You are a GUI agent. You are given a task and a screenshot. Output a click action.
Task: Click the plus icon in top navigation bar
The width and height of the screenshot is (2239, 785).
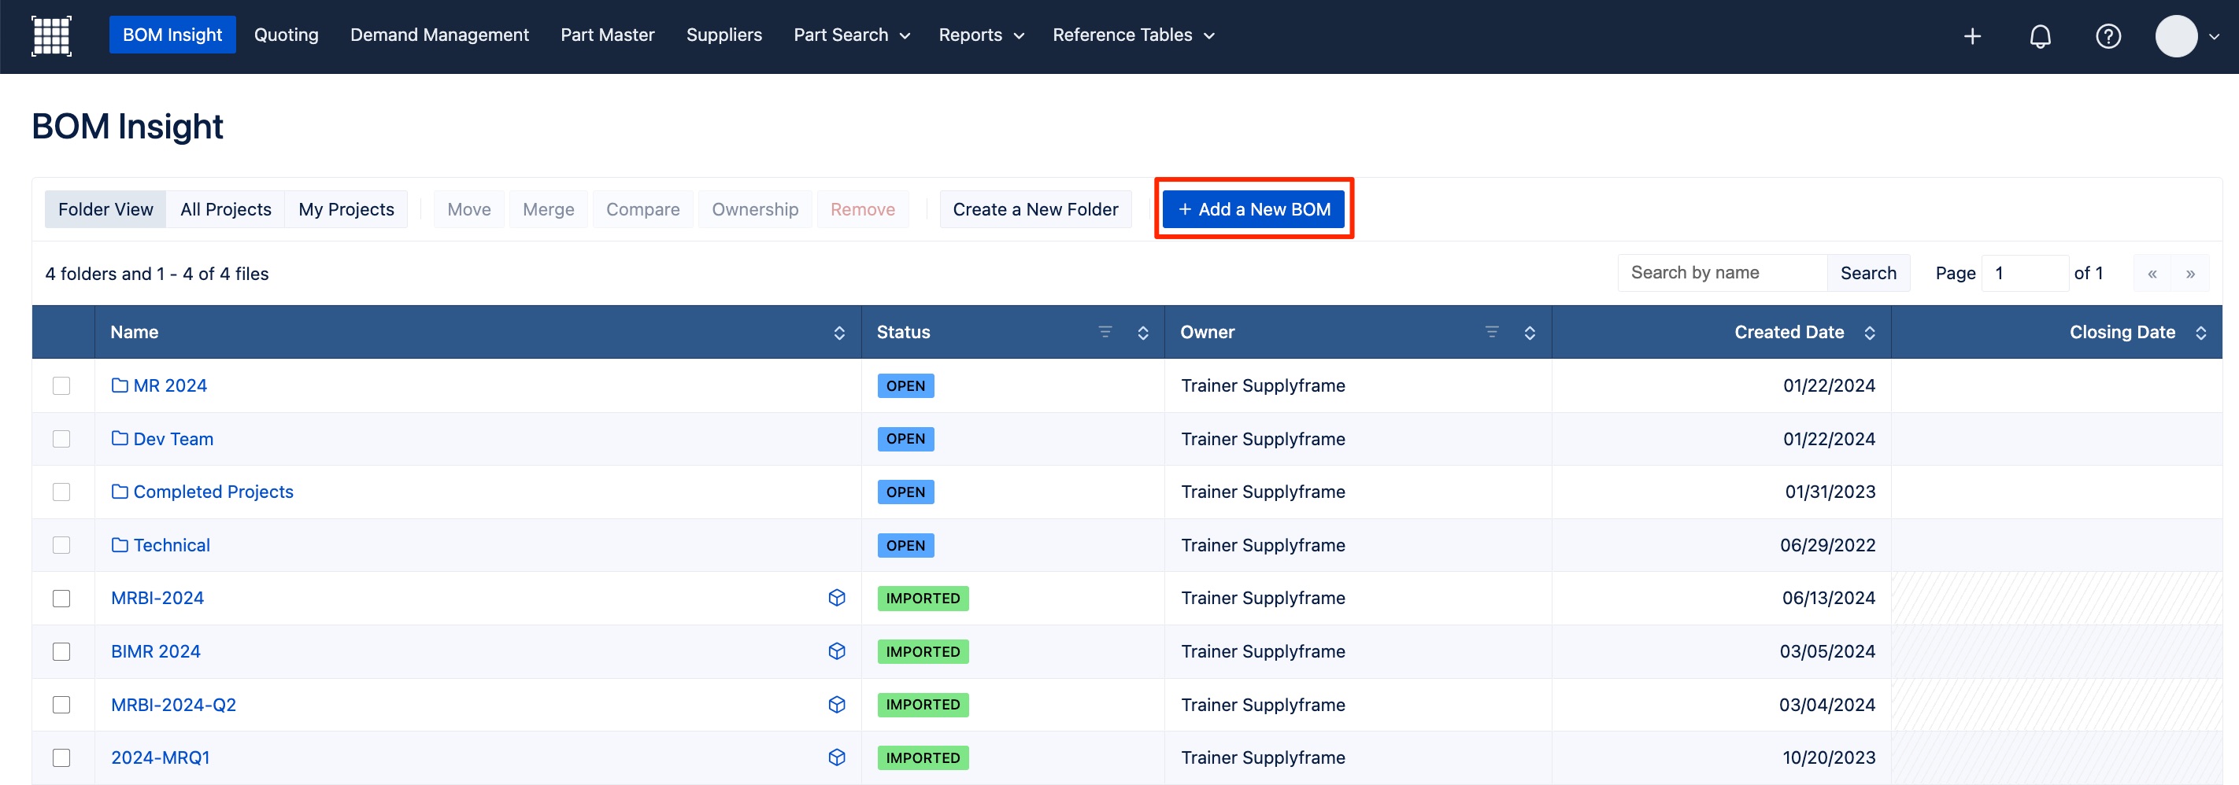pos(1972,36)
